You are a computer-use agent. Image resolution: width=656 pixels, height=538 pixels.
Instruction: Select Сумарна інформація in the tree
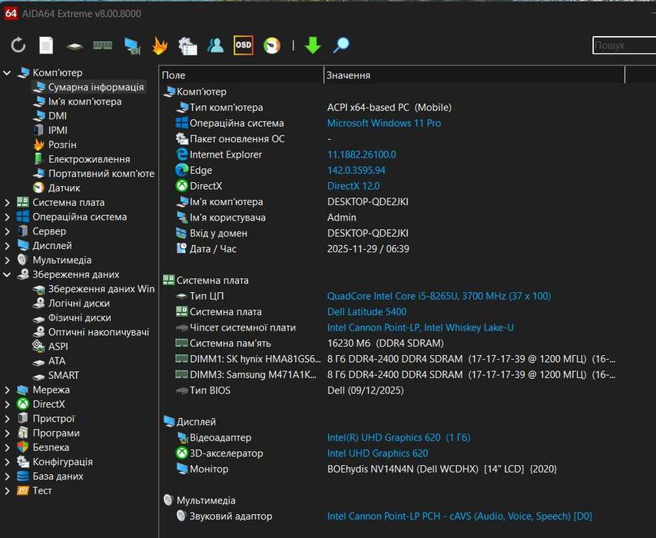tap(96, 87)
